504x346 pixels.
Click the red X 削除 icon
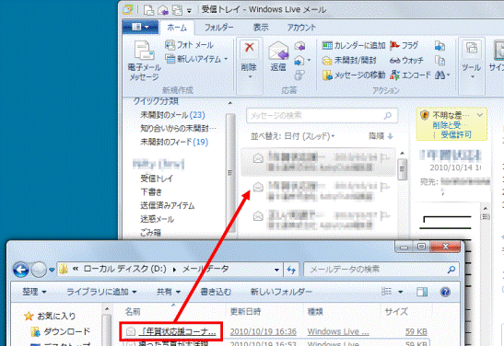pos(249,48)
